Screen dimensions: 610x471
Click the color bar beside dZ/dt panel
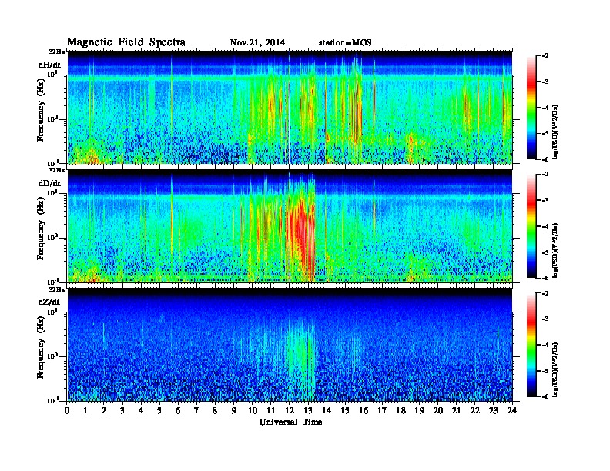click(531, 345)
